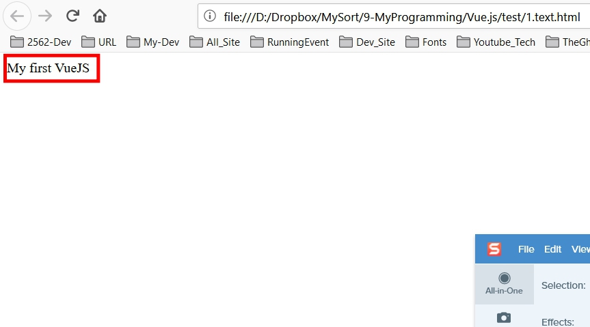
Task: Open the My-Dev bookmark folder
Action: pyautogui.click(x=152, y=42)
